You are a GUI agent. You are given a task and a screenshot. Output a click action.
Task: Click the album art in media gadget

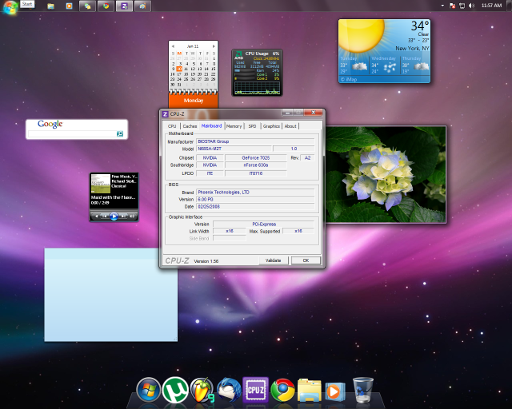[x=101, y=184]
